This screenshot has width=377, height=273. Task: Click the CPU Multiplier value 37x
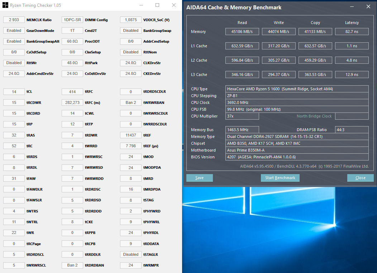coord(242,116)
